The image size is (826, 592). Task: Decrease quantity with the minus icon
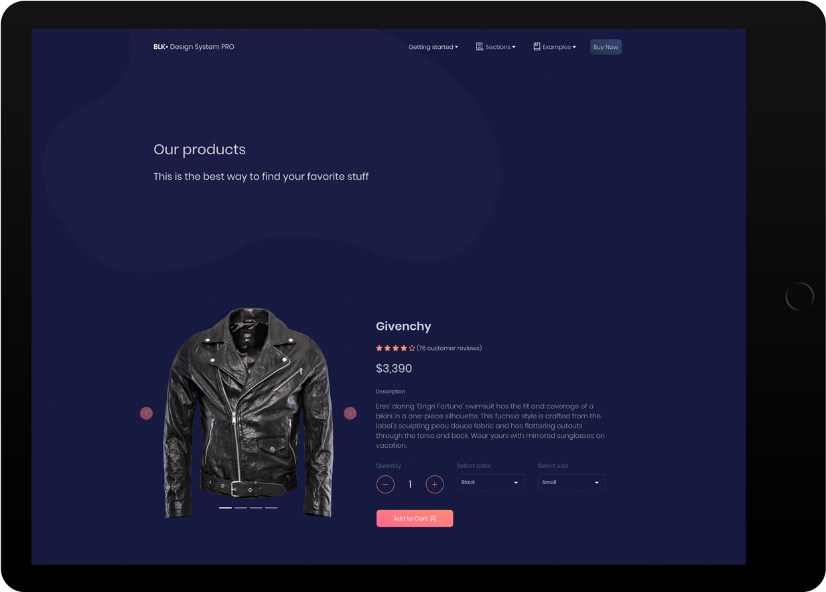coord(385,484)
